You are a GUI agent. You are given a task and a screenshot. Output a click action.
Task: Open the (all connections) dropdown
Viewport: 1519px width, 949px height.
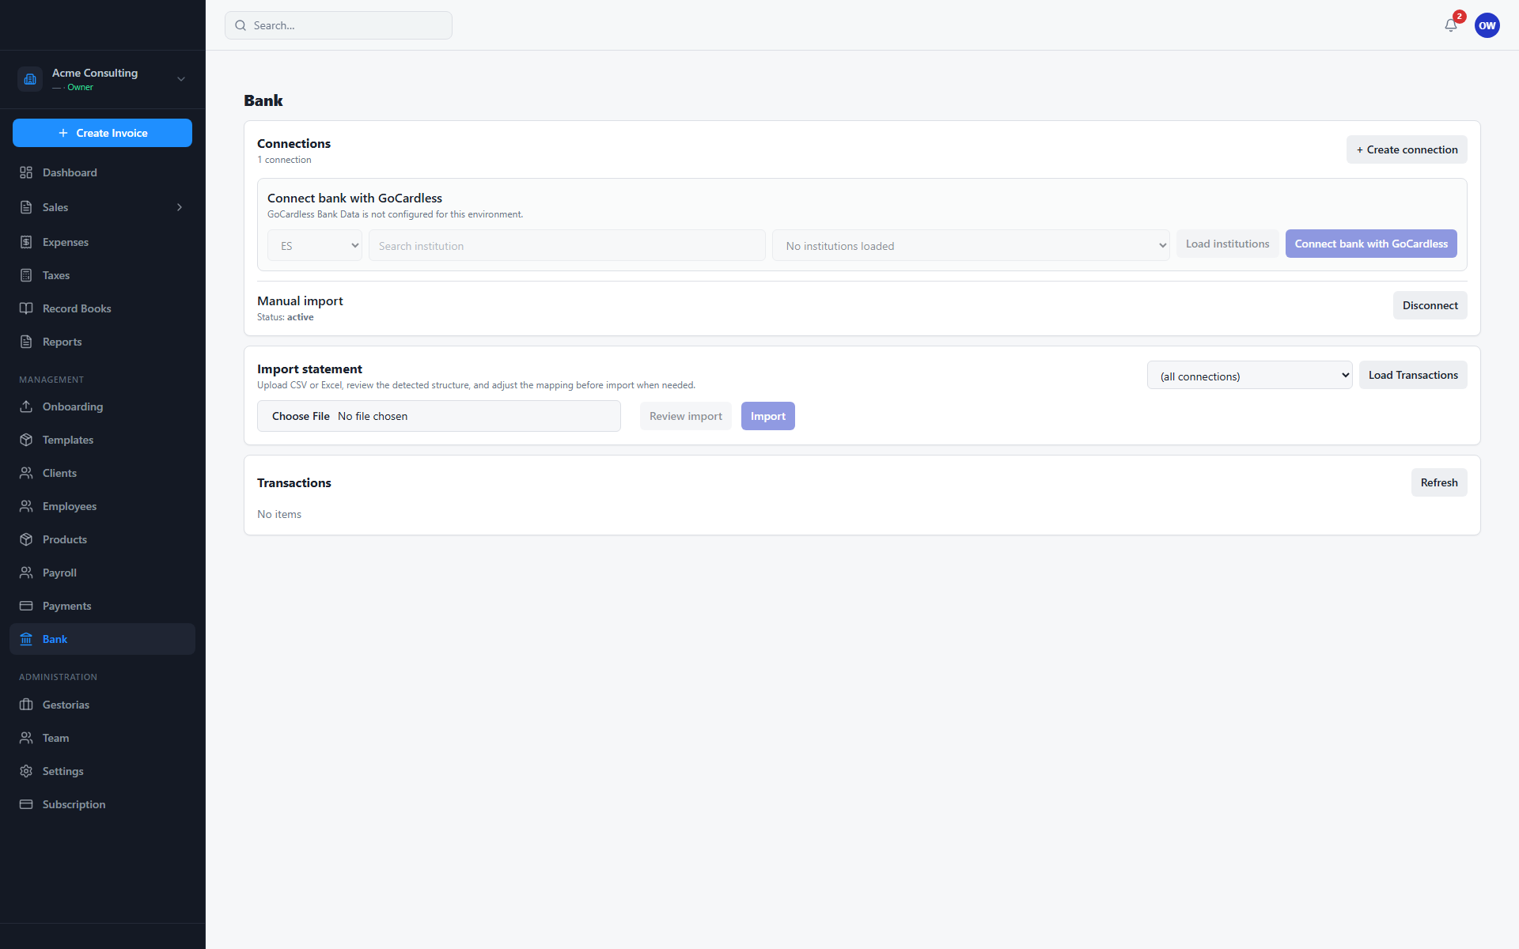1249,375
